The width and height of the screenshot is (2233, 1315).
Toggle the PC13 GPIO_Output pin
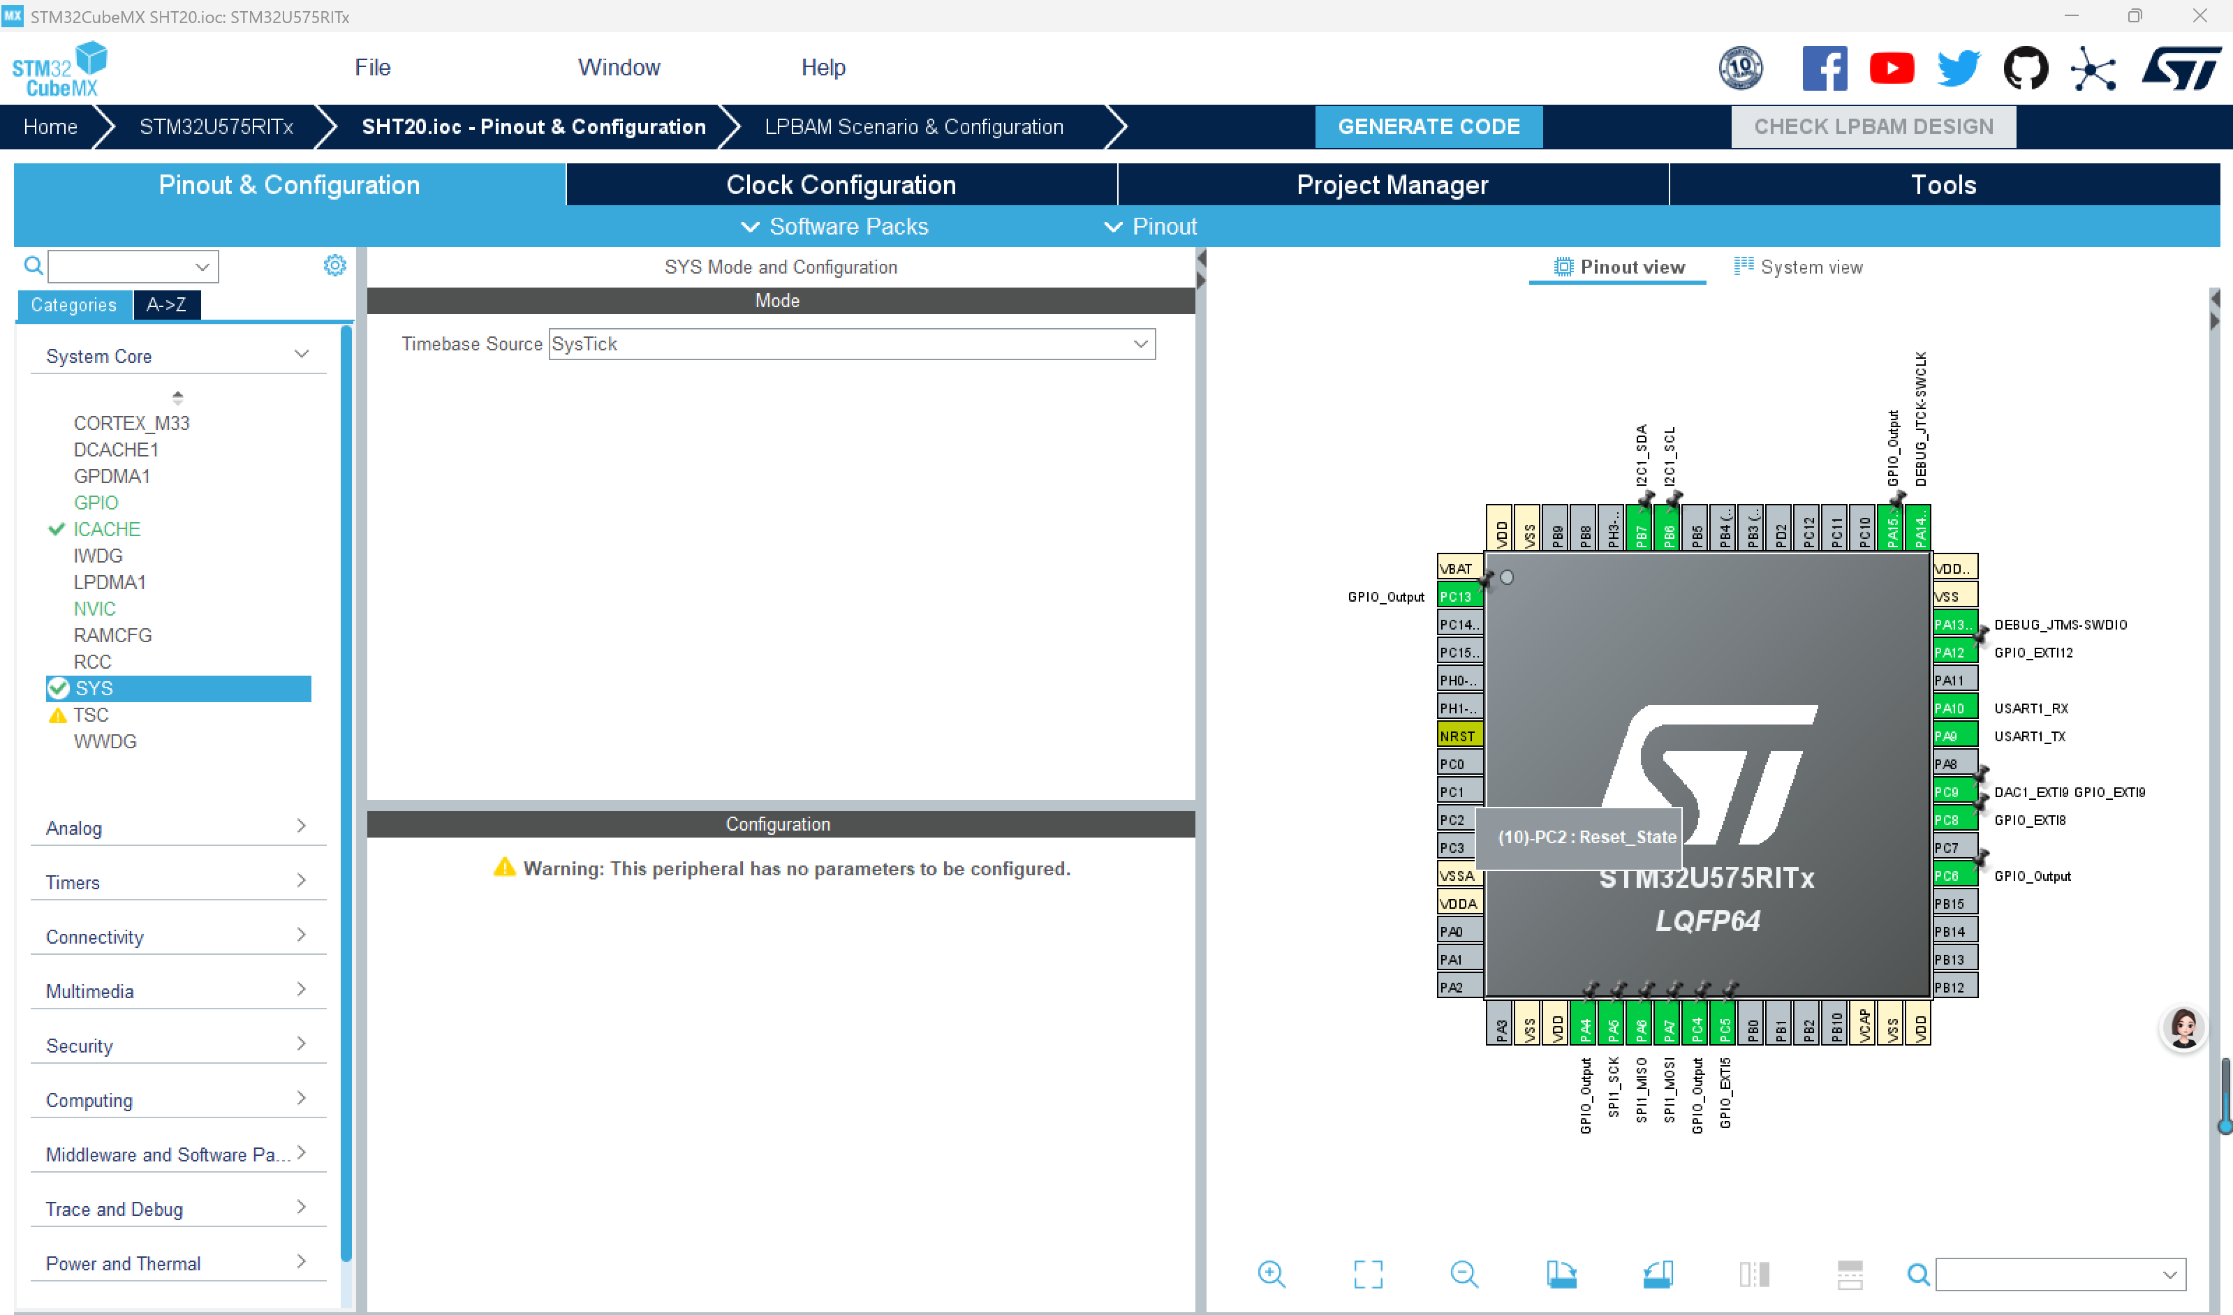pyautogui.click(x=1458, y=596)
